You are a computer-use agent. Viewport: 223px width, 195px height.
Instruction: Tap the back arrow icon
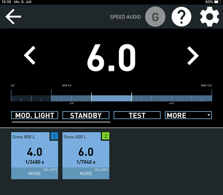tap(13, 17)
